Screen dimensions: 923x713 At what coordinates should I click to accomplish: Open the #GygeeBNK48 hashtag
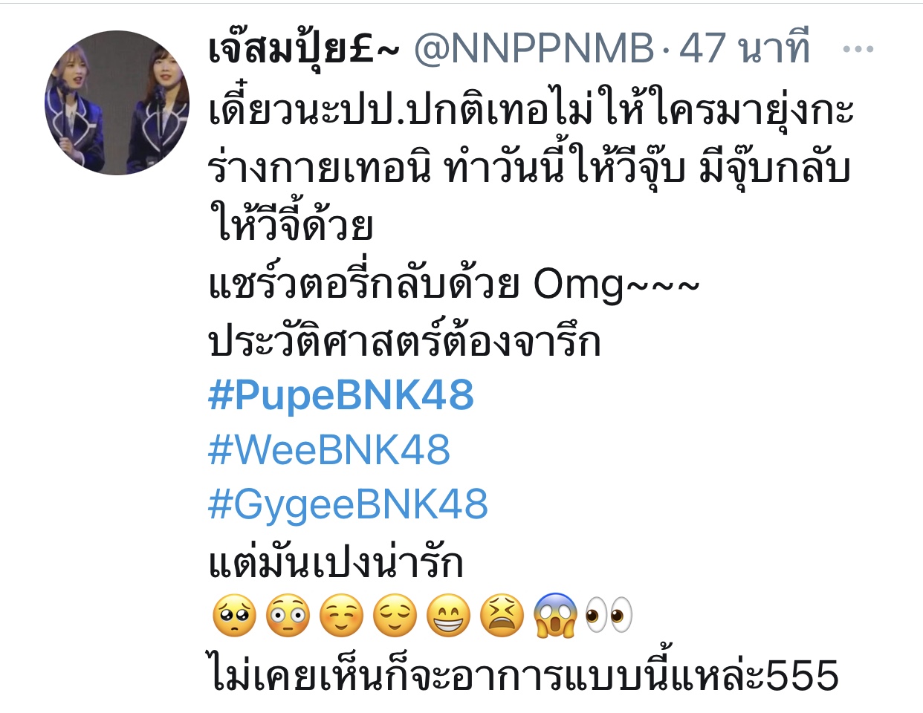[x=348, y=504]
